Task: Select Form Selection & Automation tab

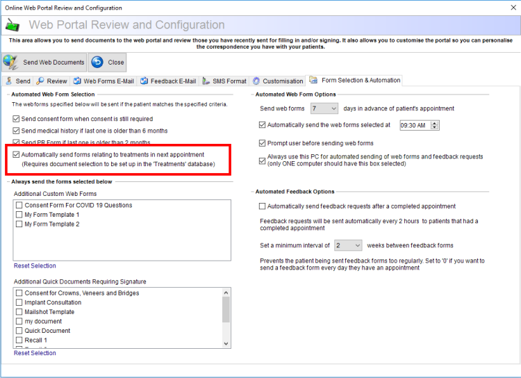Action: point(354,80)
